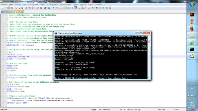
Task: Click the 'LFUSE=0xE1' line
Action: [12, 71]
